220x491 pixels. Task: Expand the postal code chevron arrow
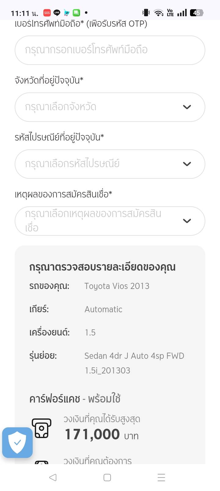coord(187,164)
